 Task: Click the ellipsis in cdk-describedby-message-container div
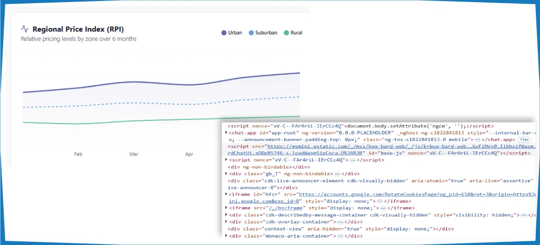pos(523,215)
